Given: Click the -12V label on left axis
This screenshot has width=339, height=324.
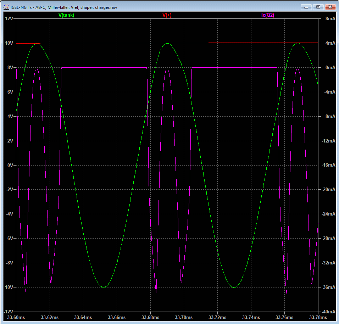Looking at the screenshot, I should point(8,312).
